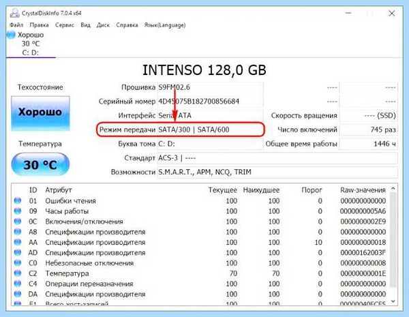Image resolution: width=409 pixels, height=317 pixels.
Task: Click status icon of Температура attribute row
Action: [x=18, y=273]
